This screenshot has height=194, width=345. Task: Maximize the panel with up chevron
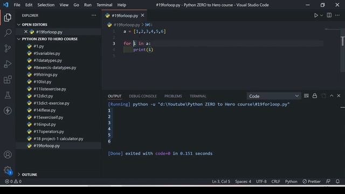click(332, 96)
